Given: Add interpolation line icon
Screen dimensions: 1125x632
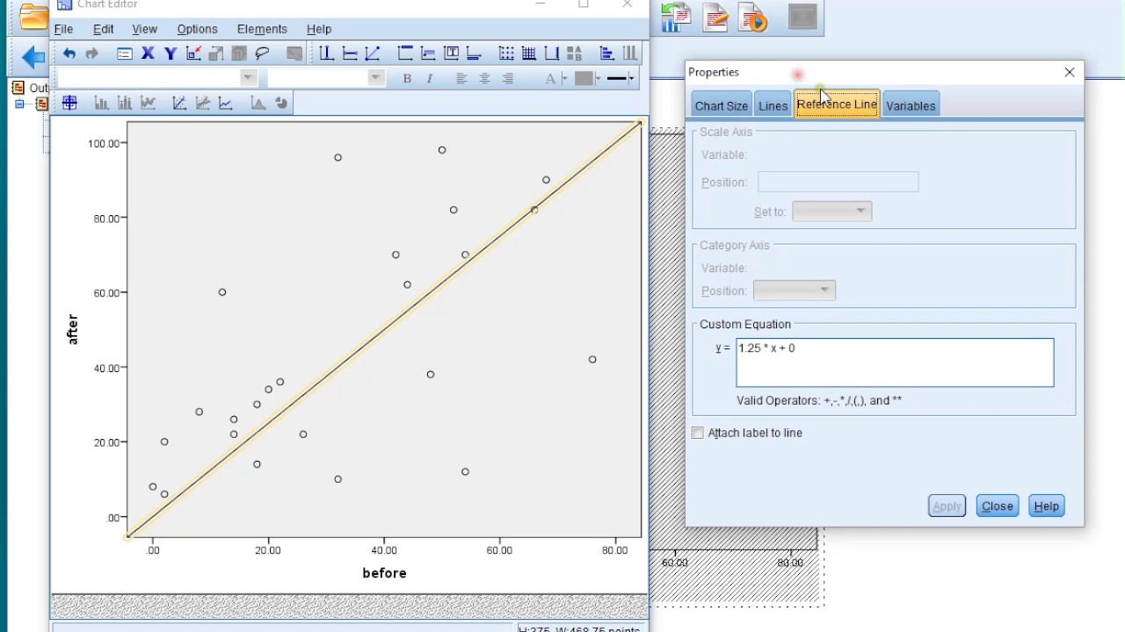Looking at the screenshot, I should click(x=226, y=103).
